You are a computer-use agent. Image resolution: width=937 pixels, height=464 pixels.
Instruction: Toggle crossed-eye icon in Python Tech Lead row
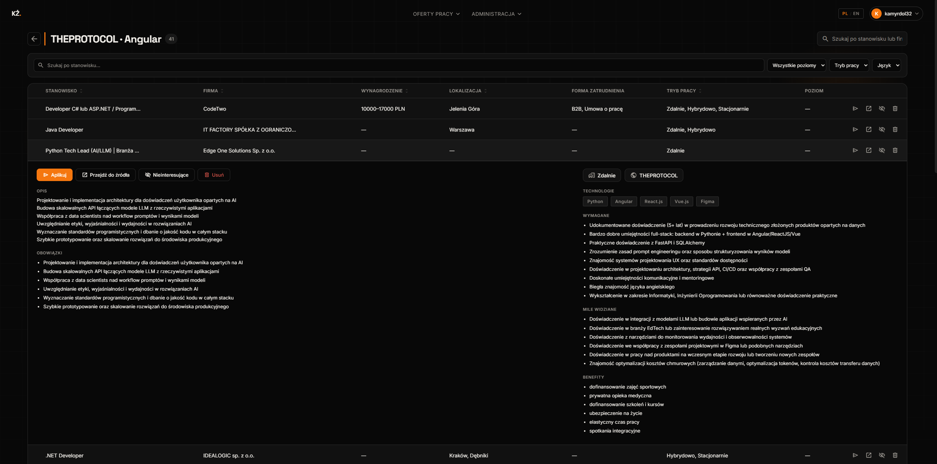882,150
